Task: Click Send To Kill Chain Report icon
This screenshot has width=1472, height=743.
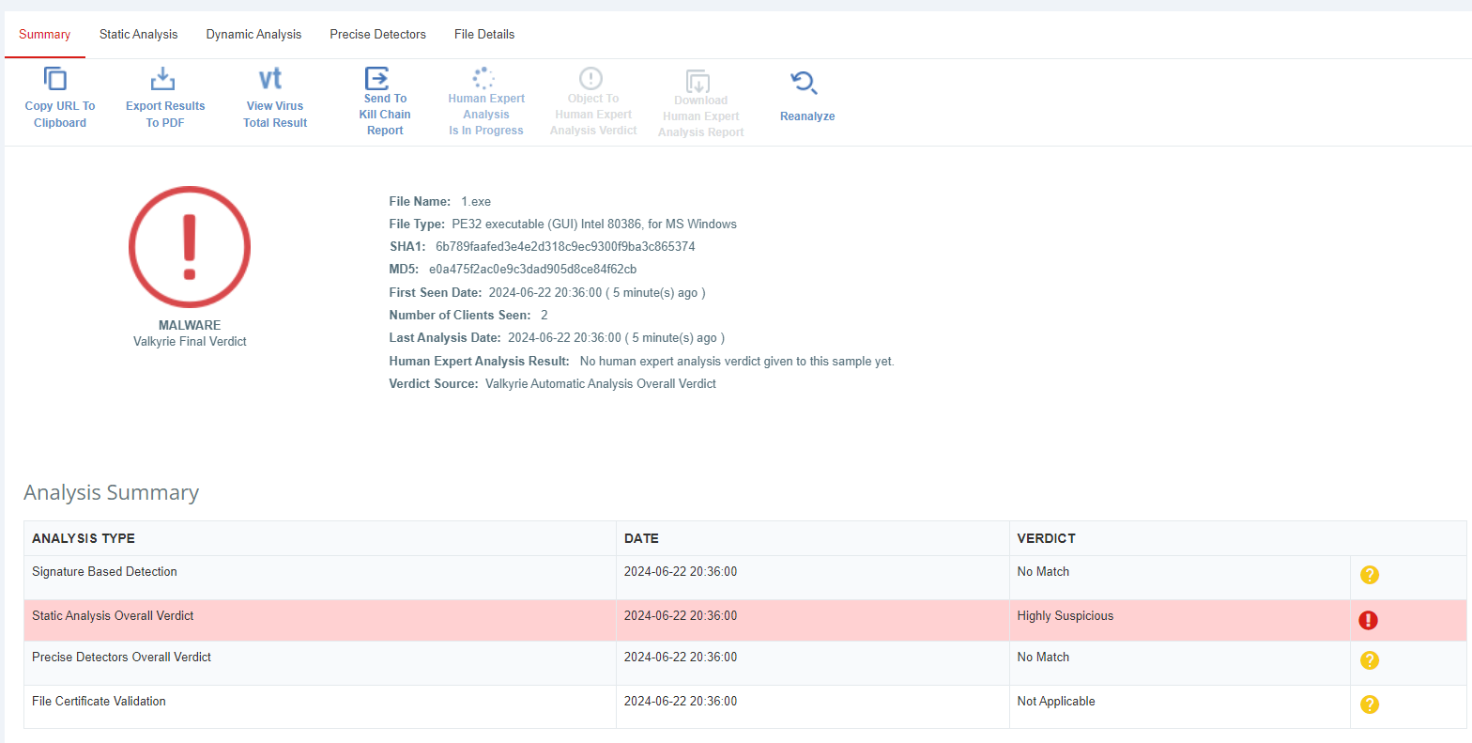Action: pyautogui.click(x=376, y=78)
